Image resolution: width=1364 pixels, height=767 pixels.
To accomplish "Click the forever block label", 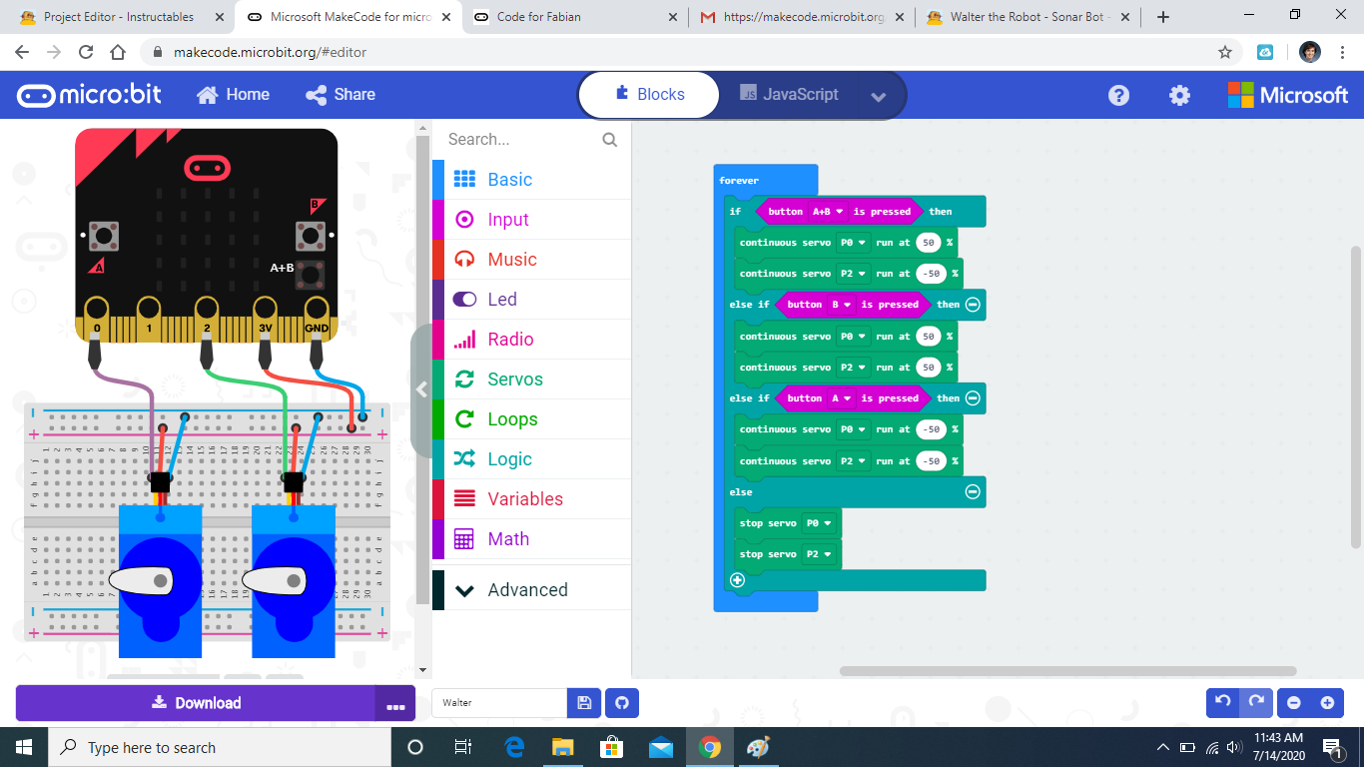I will (x=739, y=181).
